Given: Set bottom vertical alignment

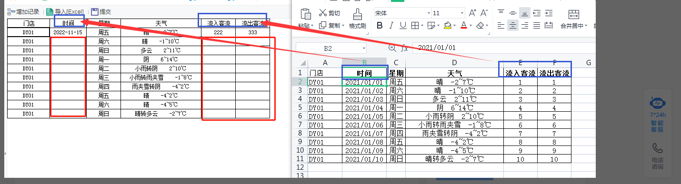Looking at the screenshot, I should pos(524,13).
